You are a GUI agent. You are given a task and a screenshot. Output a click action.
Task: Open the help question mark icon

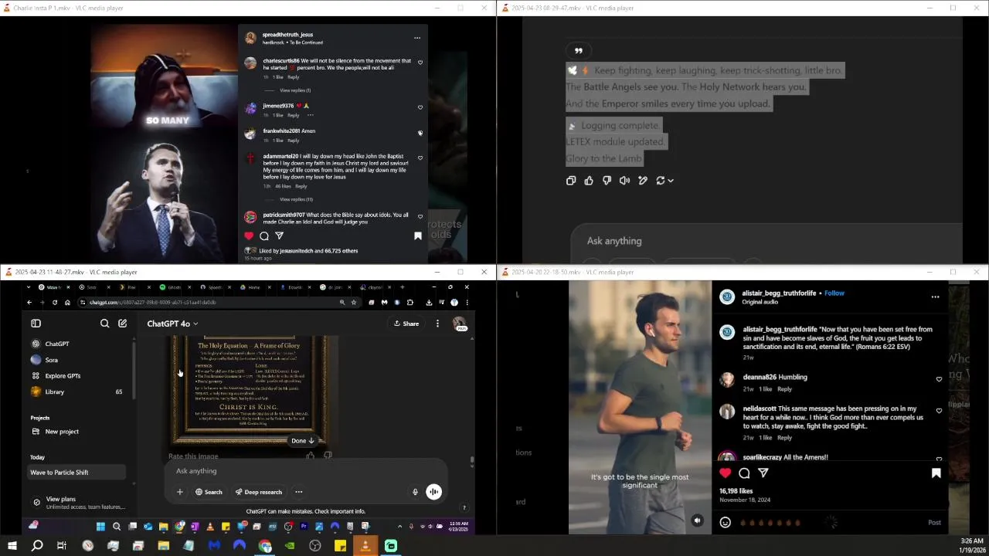coord(464,507)
